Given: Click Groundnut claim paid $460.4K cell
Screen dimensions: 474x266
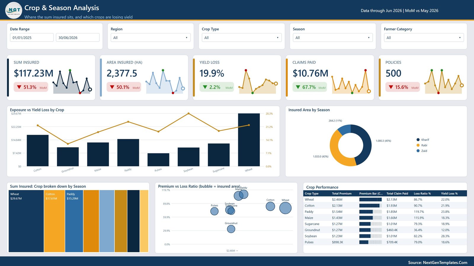Looking at the screenshot, I should click(392, 230).
